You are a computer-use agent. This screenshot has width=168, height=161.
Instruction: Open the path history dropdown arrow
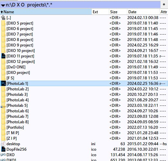pos(3,5)
